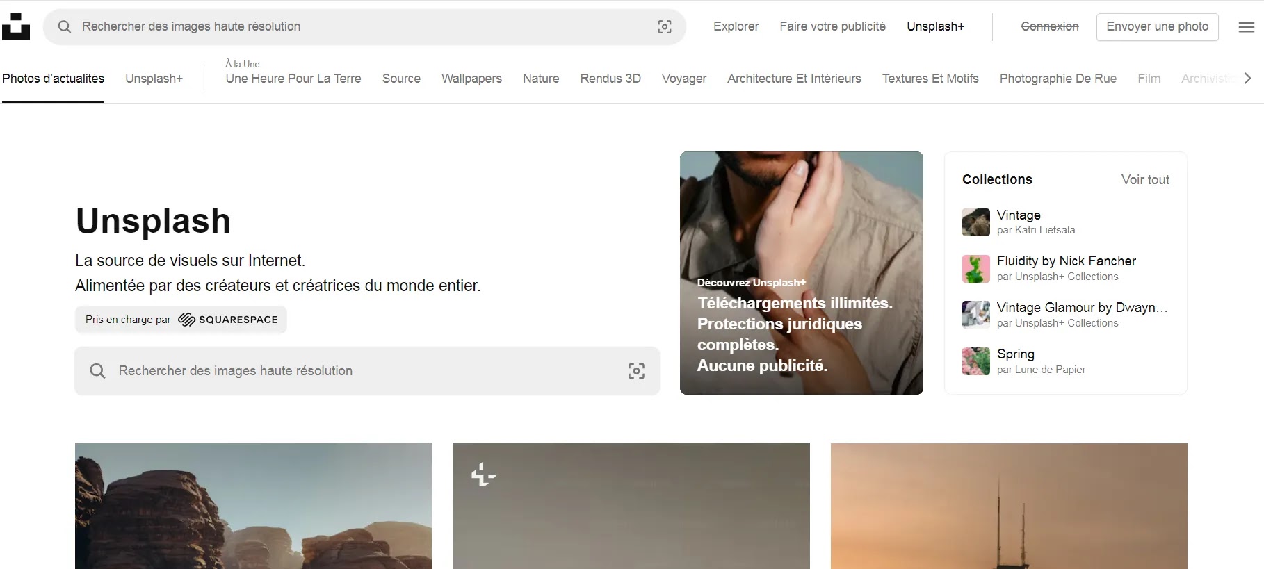Screen dimensions: 1264x569
Task: Open Une Heure Pour La Terre category
Action: tap(293, 79)
